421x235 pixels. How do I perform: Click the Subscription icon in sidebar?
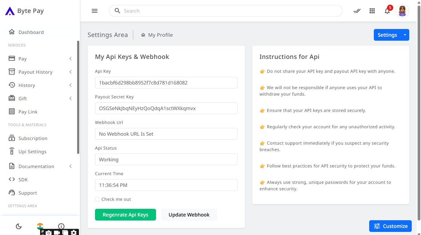[12, 138]
